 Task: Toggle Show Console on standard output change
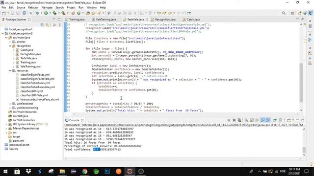(262, 120)
